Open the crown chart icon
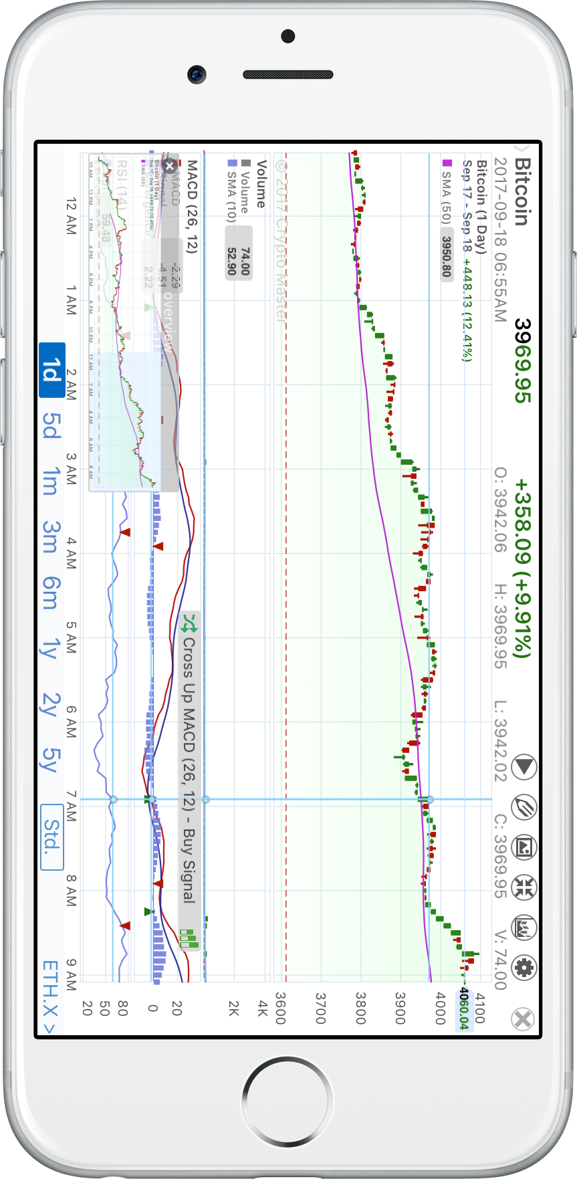Viewport: 577px width, 1179px height. pos(524,928)
